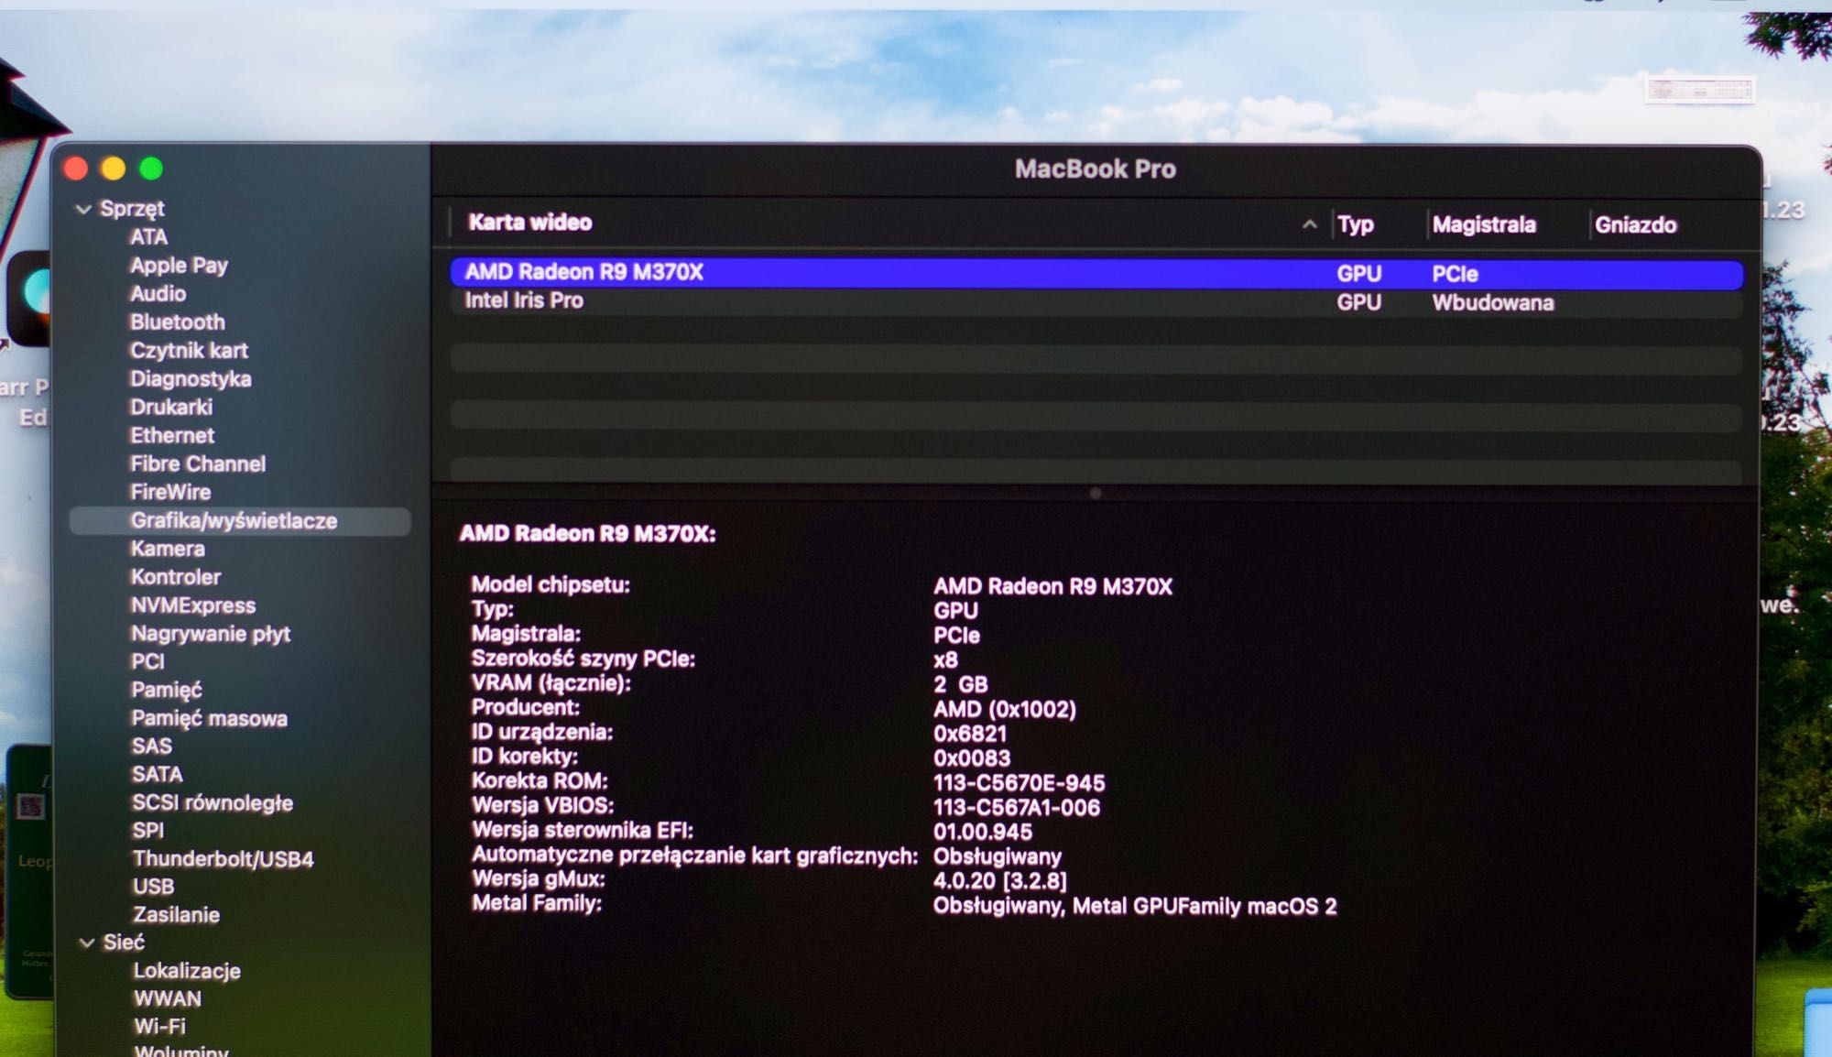Click PCIe lane width value x8
The image size is (1832, 1057).
pyautogui.click(x=945, y=660)
